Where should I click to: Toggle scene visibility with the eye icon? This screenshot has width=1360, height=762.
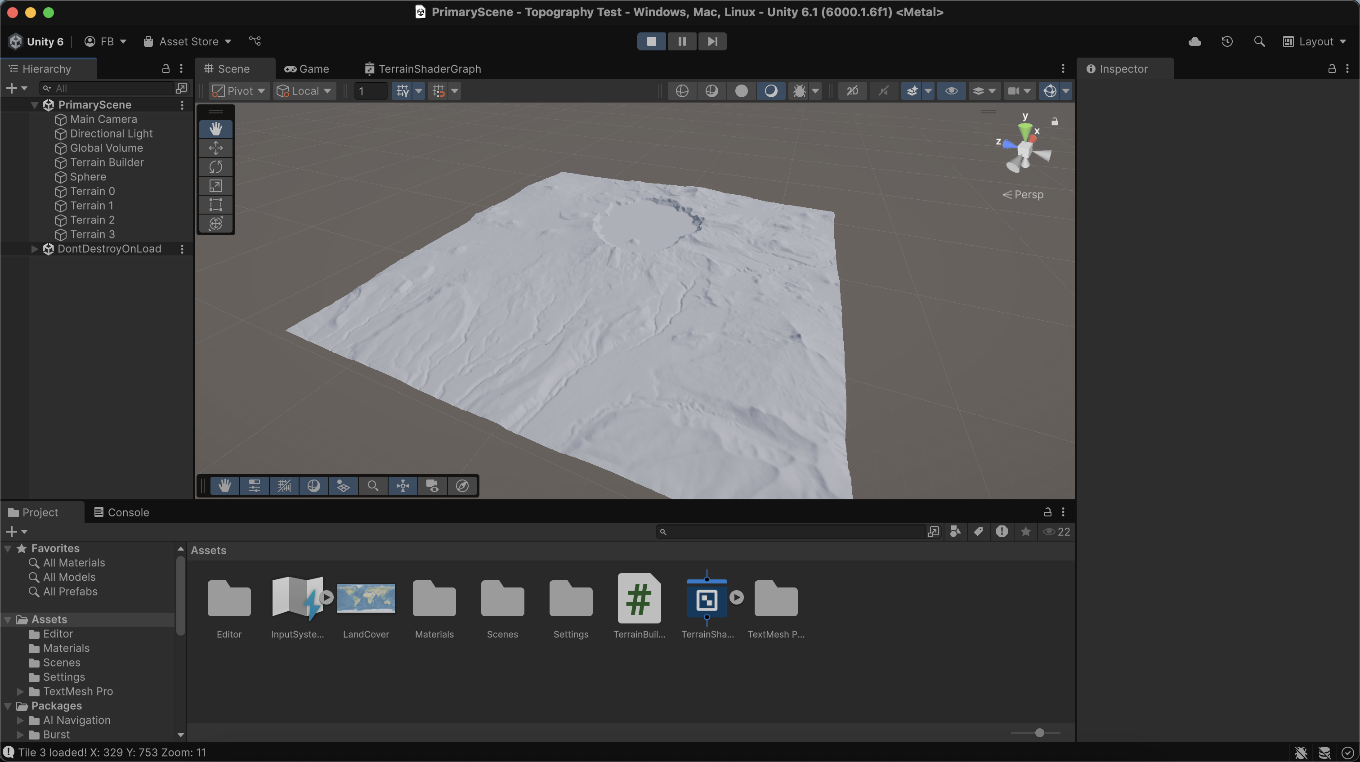[951, 91]
